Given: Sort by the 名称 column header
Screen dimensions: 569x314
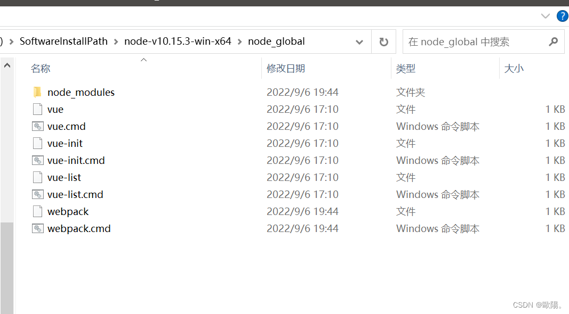Looking at the screenshot, I should pos(41,69).
